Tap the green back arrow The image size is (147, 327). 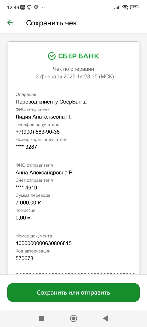click(10, 23)
